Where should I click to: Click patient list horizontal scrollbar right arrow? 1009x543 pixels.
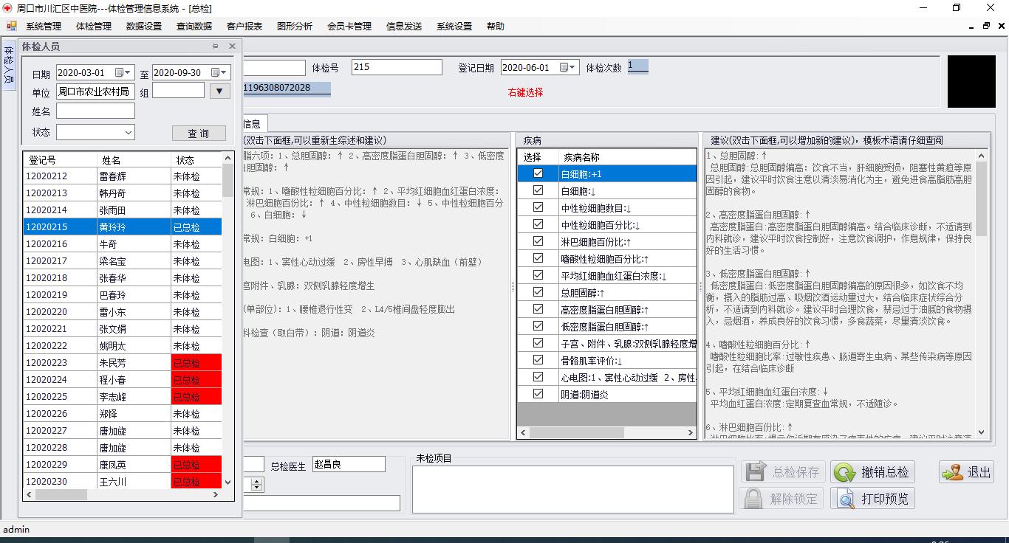click(x=216, y=494)
